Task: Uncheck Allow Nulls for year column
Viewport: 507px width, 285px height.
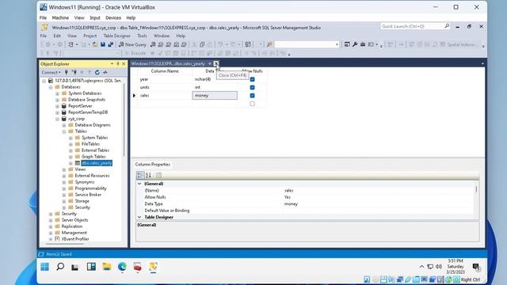Action: coord(252,79)
